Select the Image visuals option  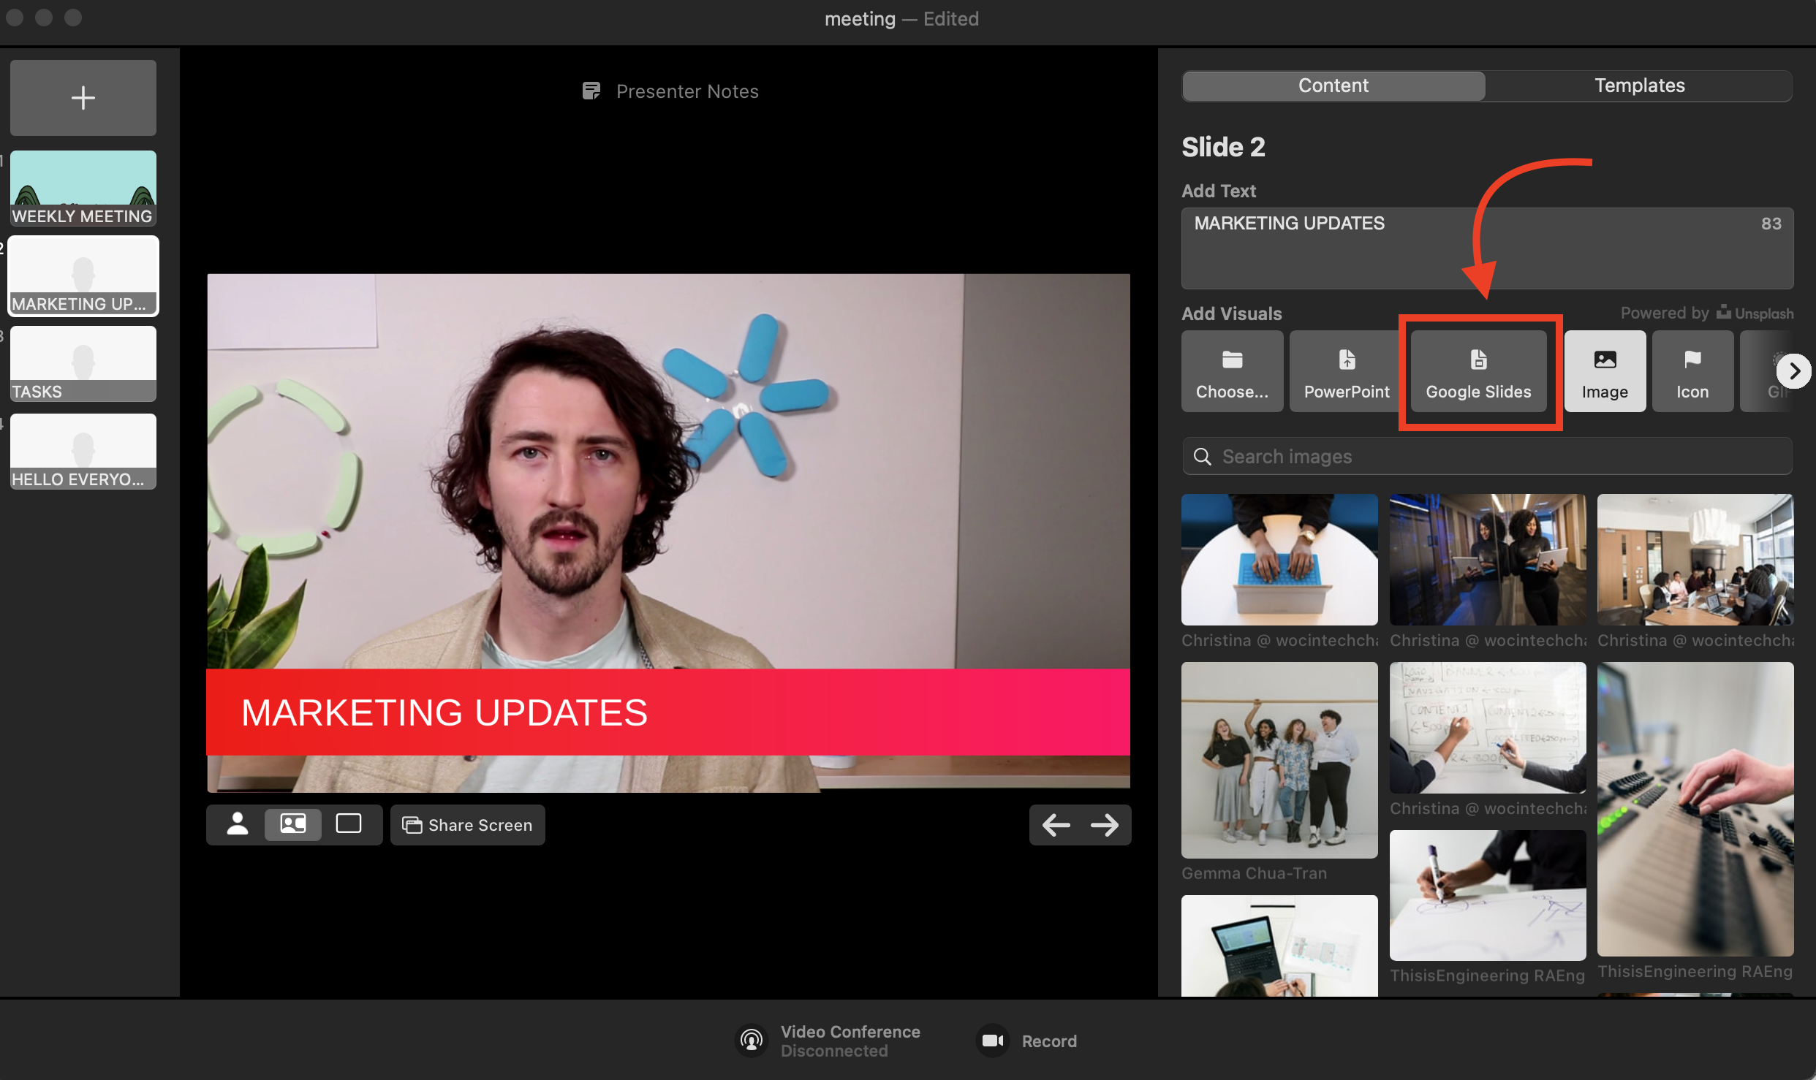[x=1605, y=371]
